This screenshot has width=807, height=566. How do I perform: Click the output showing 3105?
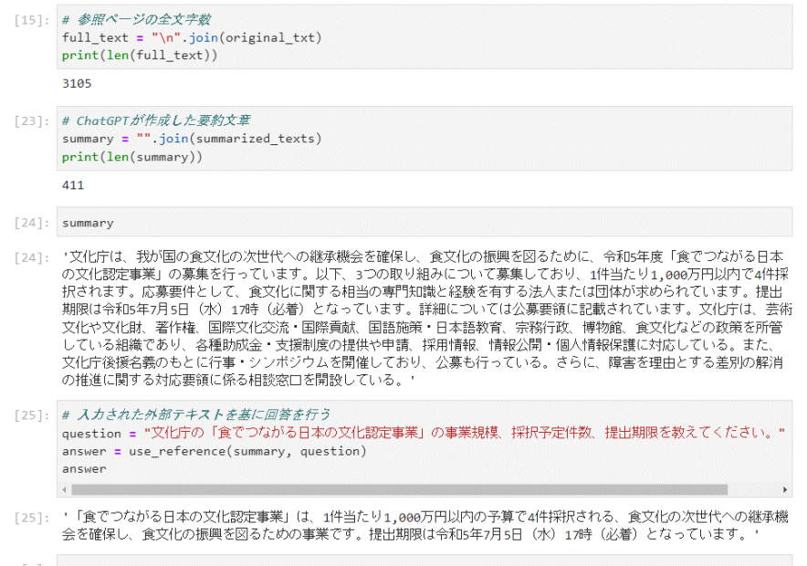[x=78, y=83]
